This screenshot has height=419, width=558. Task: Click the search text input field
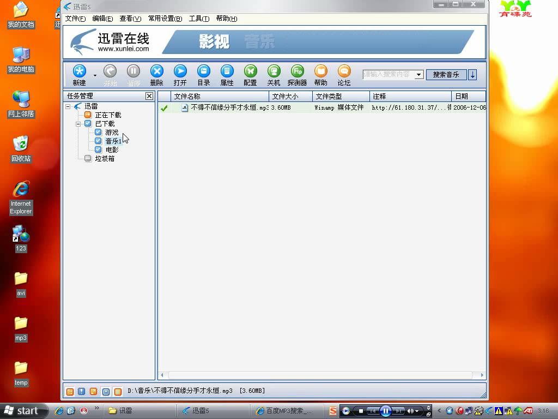(389, 74)
